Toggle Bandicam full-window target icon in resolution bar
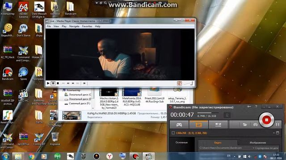Screen dimensions: 286x160 [x=278, y=133]
